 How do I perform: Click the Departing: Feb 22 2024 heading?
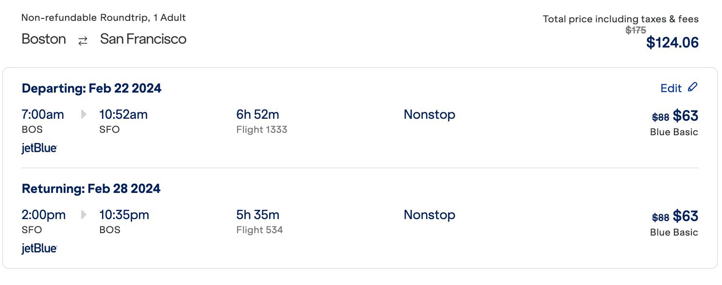pos(91,88)
